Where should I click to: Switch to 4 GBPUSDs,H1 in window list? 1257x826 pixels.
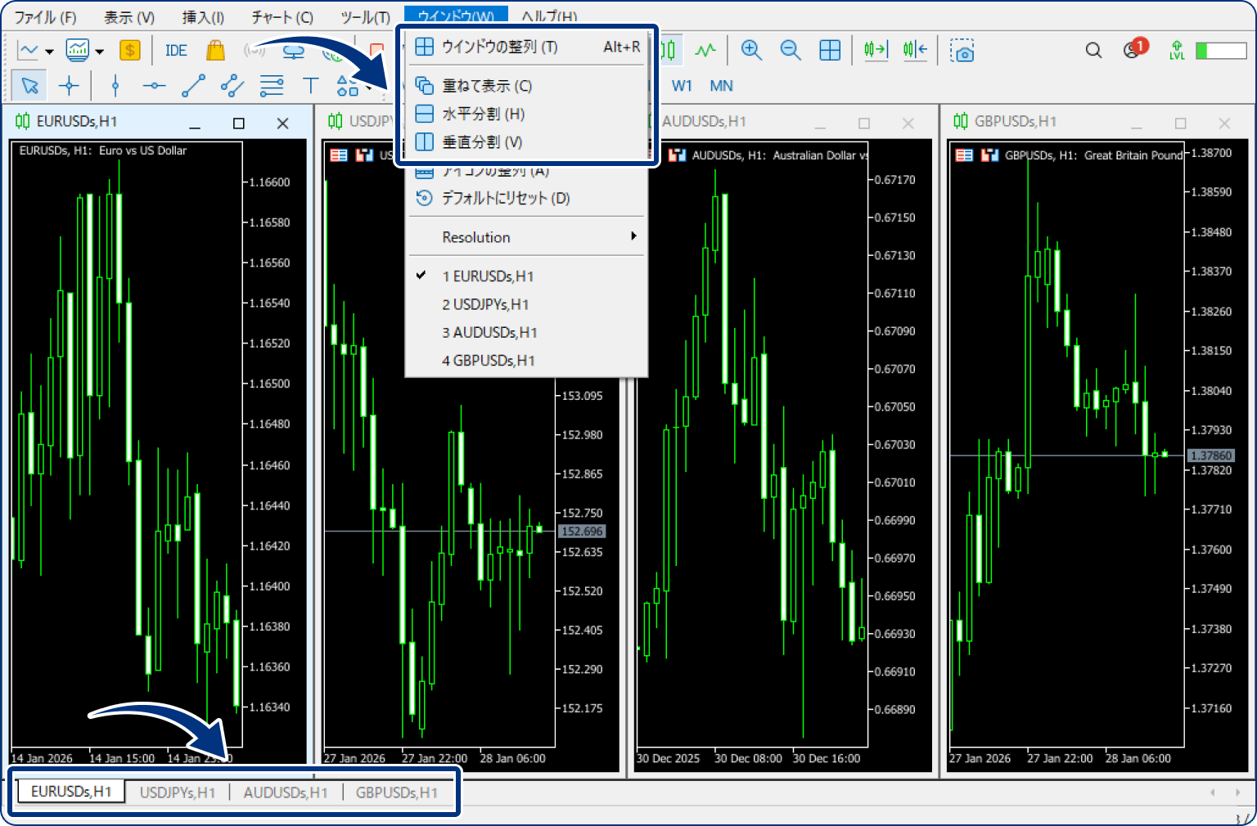pos(488,361)
